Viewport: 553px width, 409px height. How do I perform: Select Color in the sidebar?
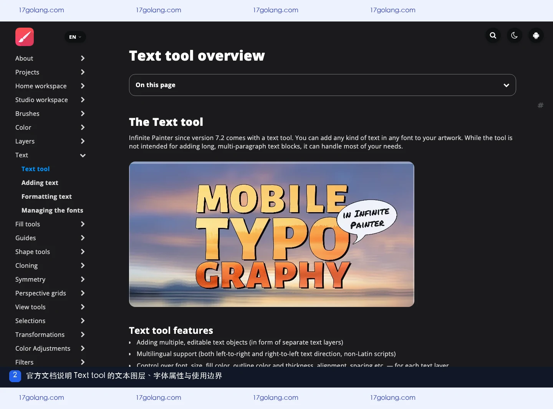click(x=23, y=127)
